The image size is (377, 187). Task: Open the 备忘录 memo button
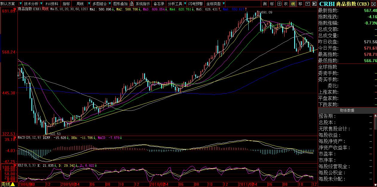point(159,4)
